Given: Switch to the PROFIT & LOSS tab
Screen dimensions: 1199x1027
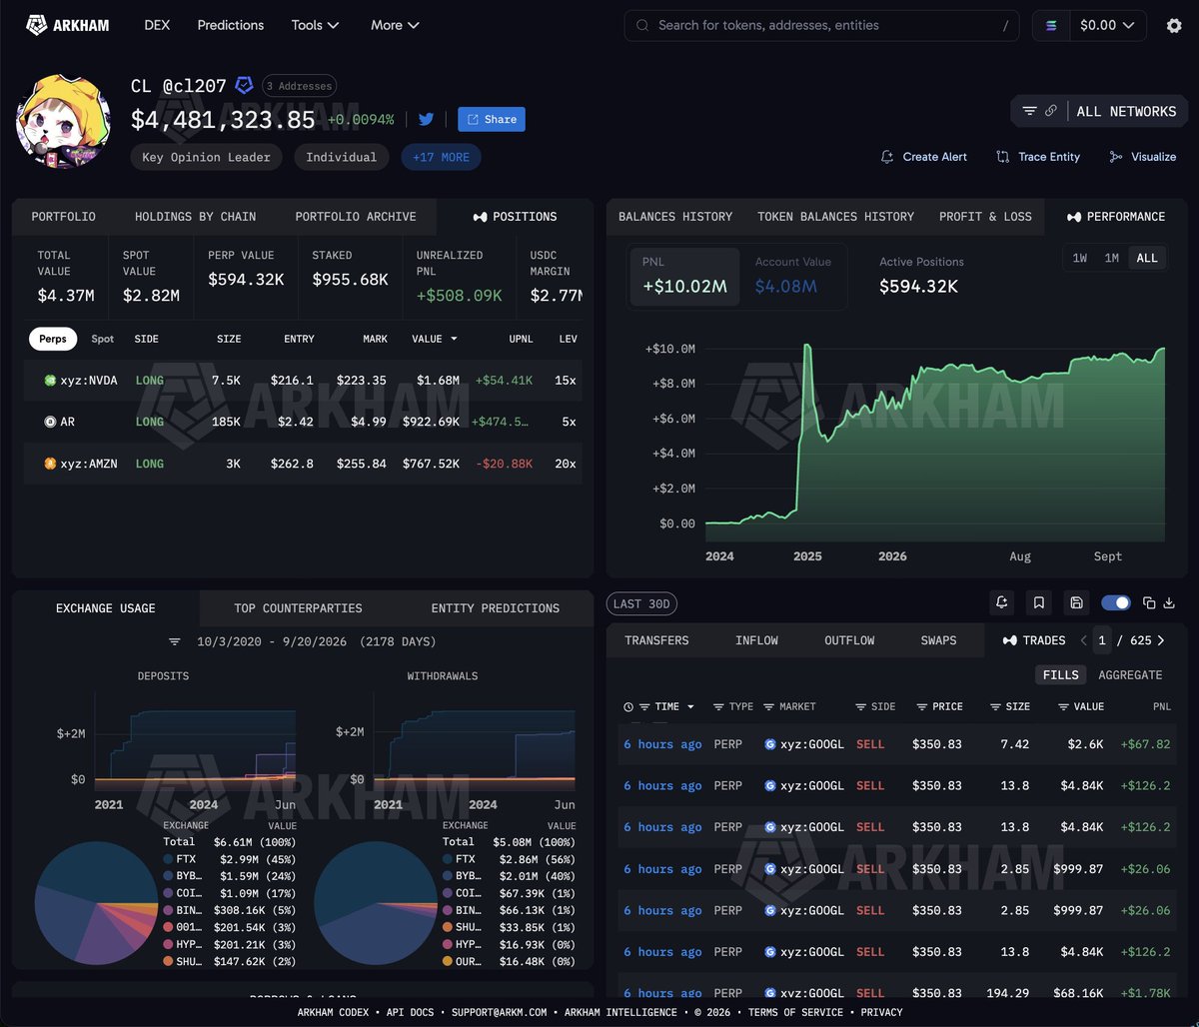Looking at the screenshot, I should click(x=985, y=216).
